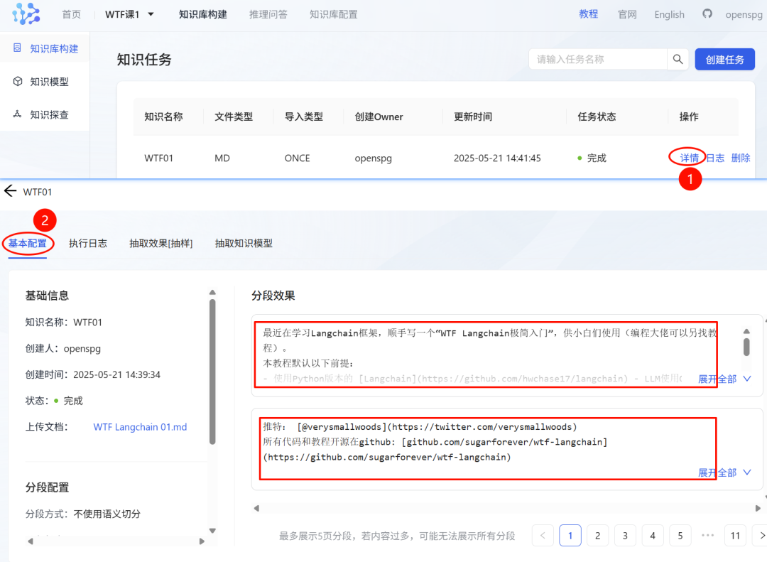767x562 pixels.
Task: Expand the first segment with 展开全部
Action: click(x=724, y=379)
